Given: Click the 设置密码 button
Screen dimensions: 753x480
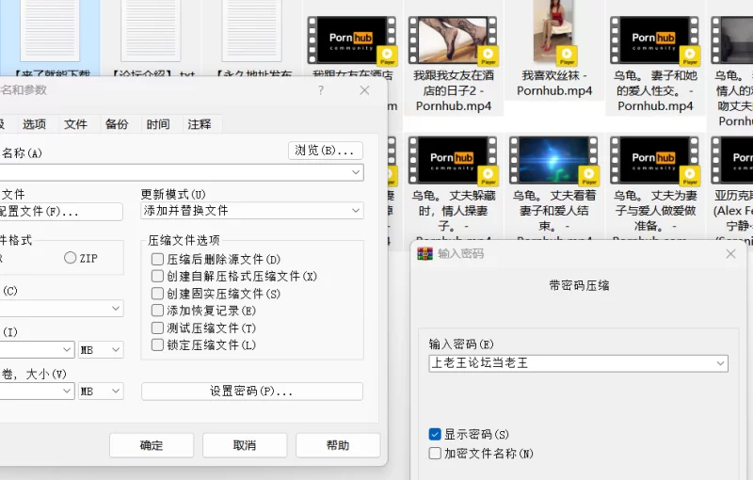Looking at the screenshot, I should (251, 392).
